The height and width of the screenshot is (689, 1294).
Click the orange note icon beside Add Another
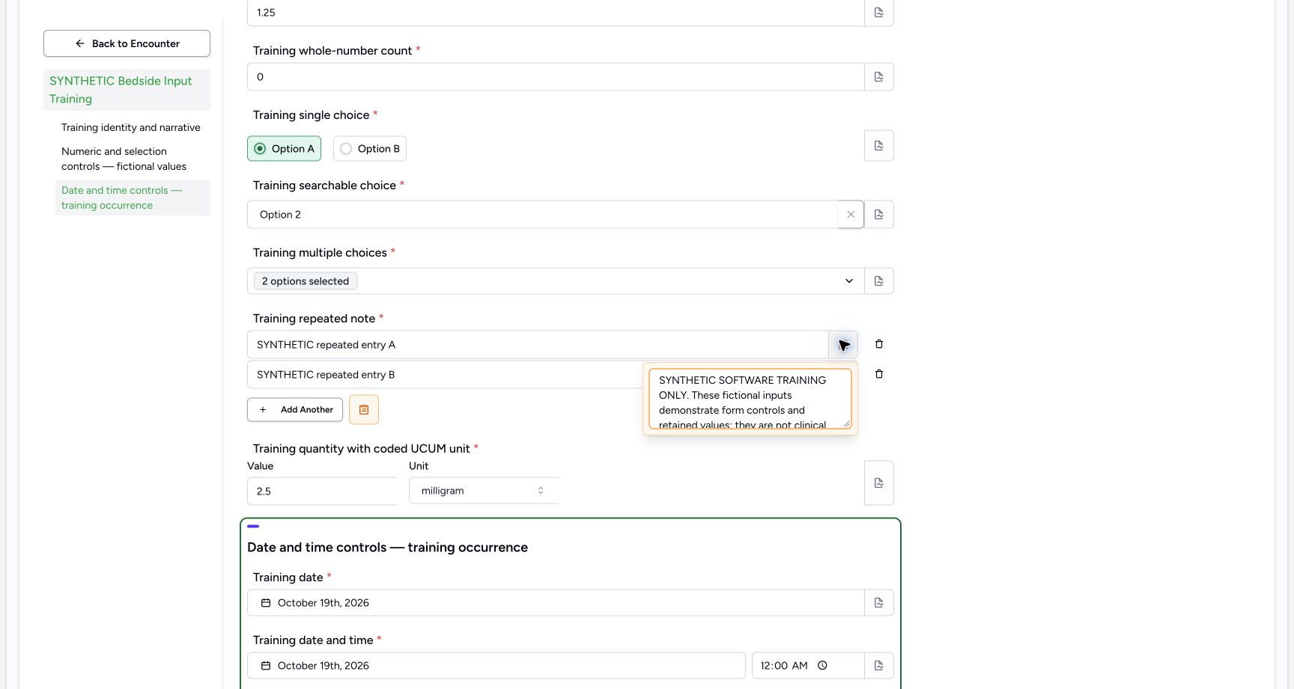[x=364, y=410]
